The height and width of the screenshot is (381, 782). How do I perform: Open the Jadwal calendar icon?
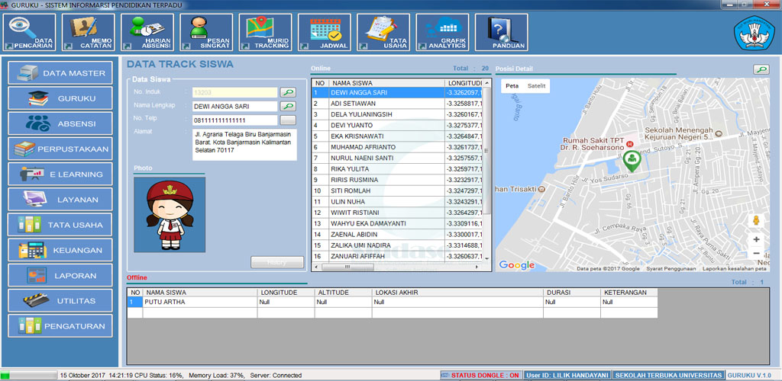click(325, 32)
